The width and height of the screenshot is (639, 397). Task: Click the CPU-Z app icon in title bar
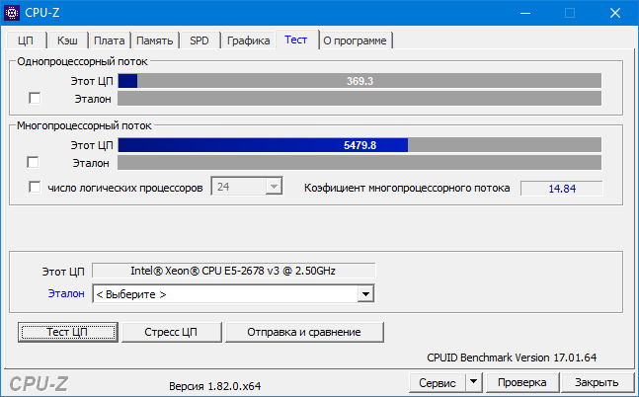click(x=12, y=13)
